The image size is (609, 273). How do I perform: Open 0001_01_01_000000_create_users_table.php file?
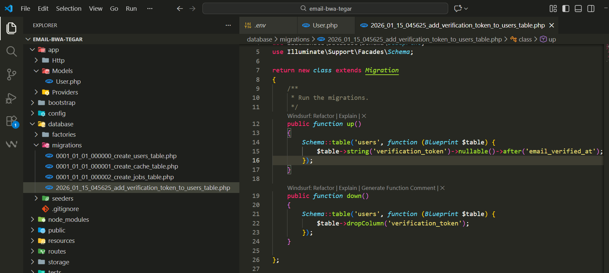pos(116,156)
